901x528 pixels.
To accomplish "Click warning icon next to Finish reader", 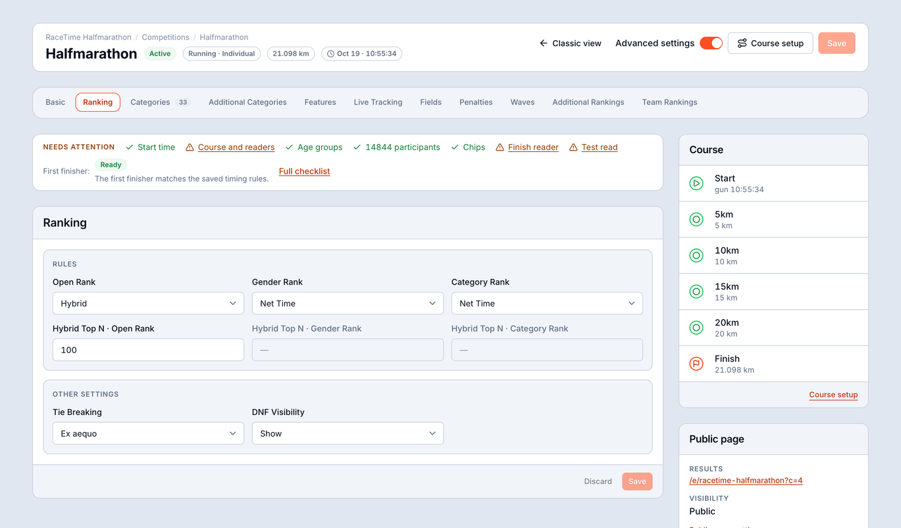I will coord(500,147).
